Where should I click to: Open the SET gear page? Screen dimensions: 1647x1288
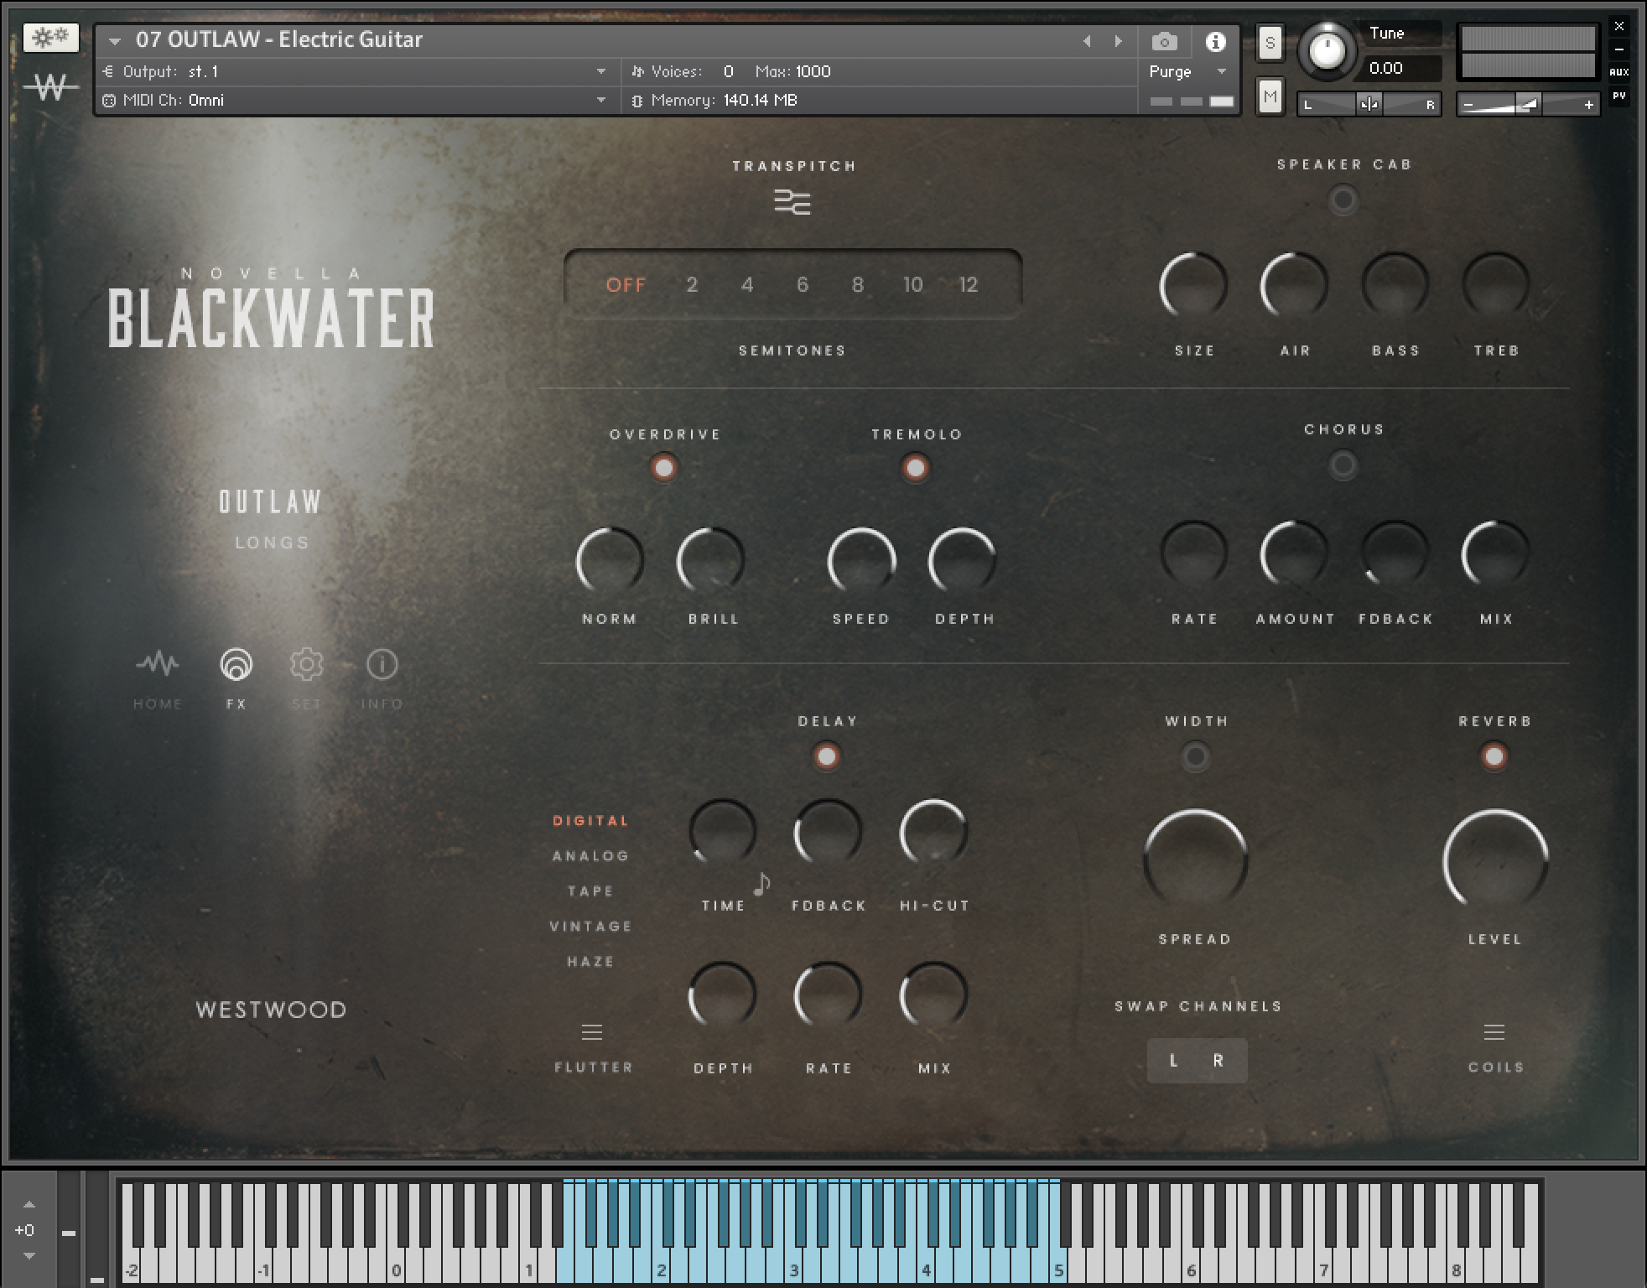(306, 664)
